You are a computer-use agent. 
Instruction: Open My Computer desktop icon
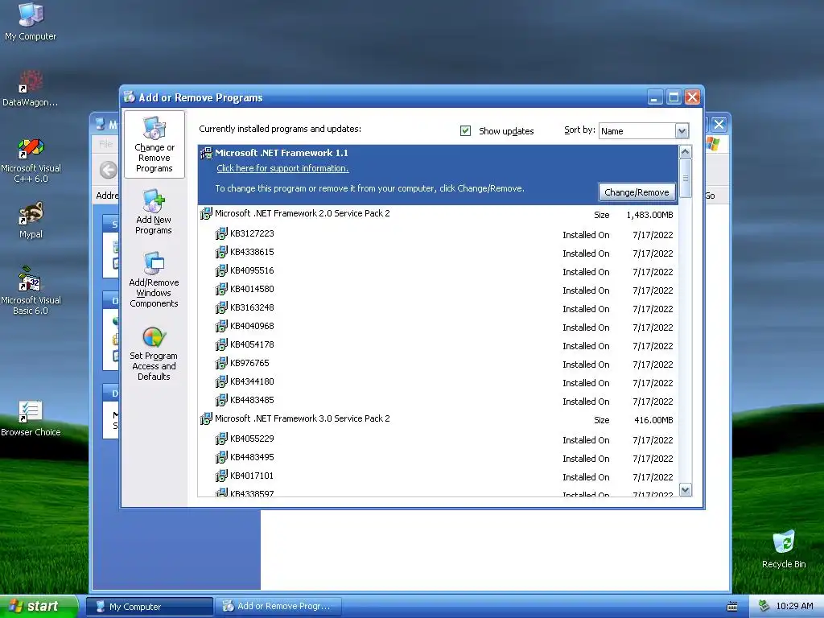[x=31, y=22]
